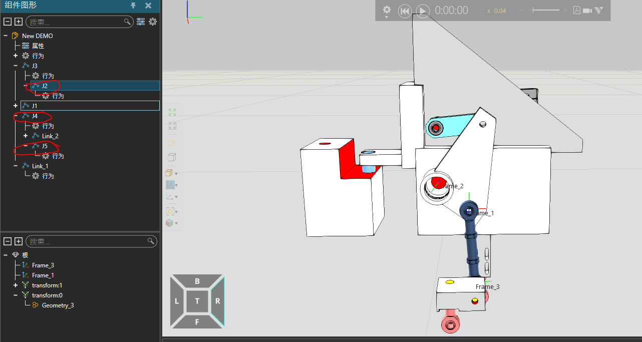Click expand-all button in the lower tree toolbar
The height and width of the screenshot is (342, 642).
(x=19, y=241)
